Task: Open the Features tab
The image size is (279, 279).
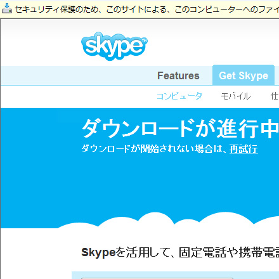Action: pos(178,75)
